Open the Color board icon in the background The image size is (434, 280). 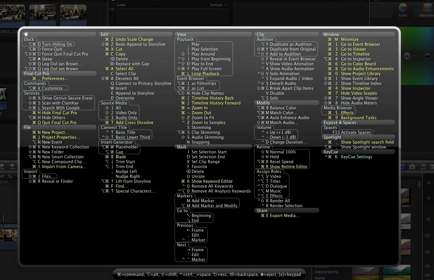(x=403, y=7)
